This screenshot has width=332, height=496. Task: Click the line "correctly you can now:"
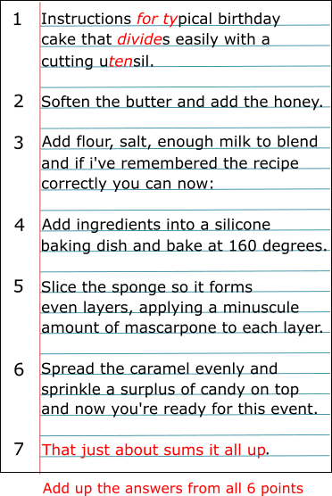[128, 184]
